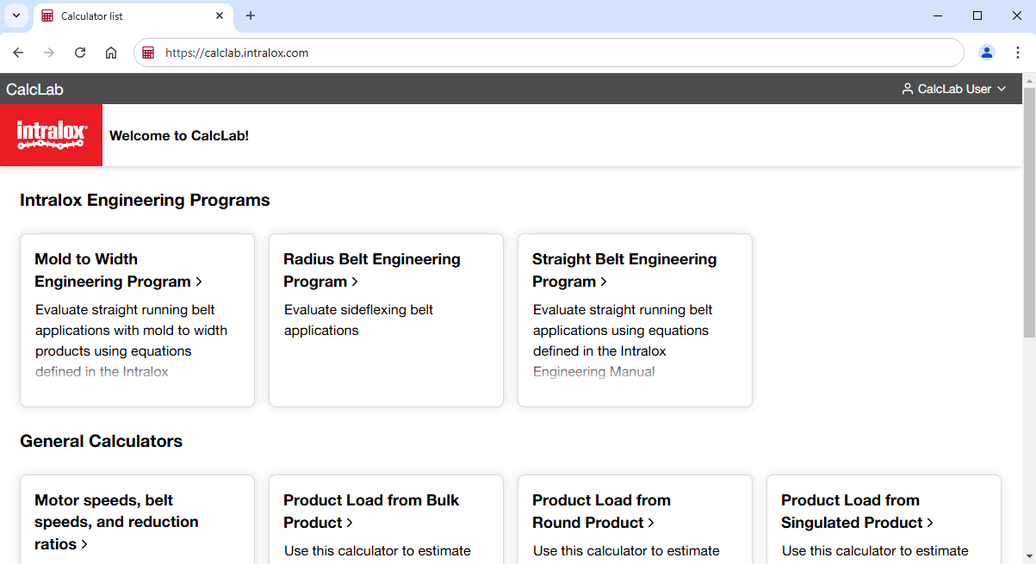Open the Product Load from Round Product calculator
The height and width of the screenshot is (564, 1036).
coord(601,511)
